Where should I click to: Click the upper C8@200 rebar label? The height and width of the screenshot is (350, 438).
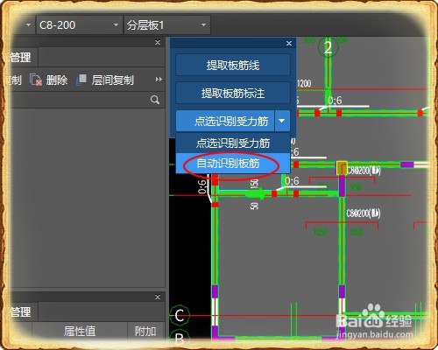(364, 170)
